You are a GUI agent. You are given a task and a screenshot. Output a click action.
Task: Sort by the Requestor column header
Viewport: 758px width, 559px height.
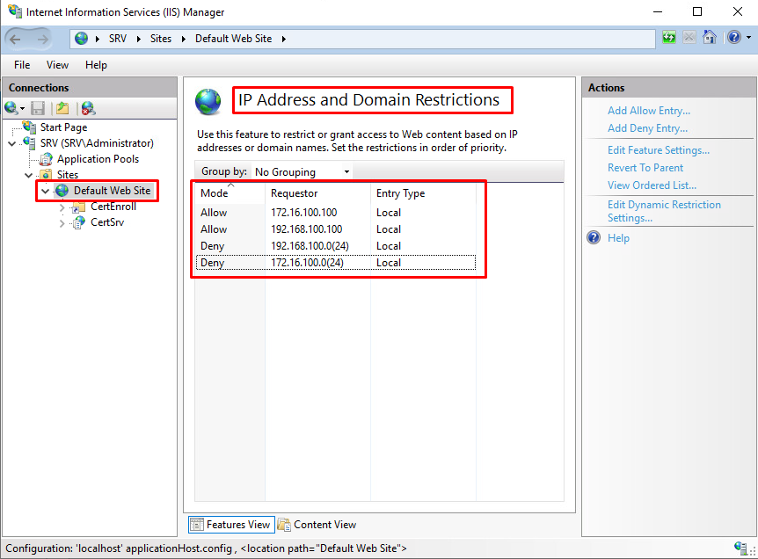pyautogui.click(x=318, y=193)
